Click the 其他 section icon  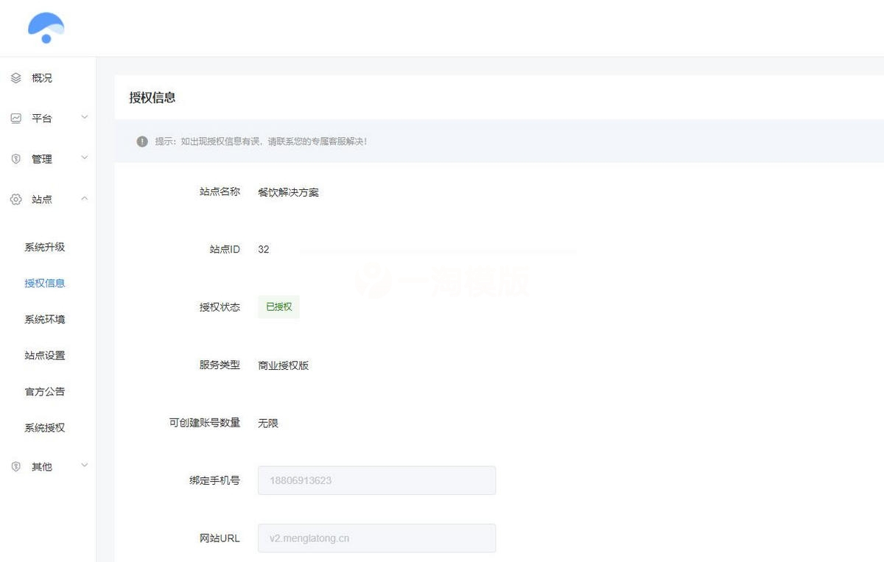click(x=15, y=466)
